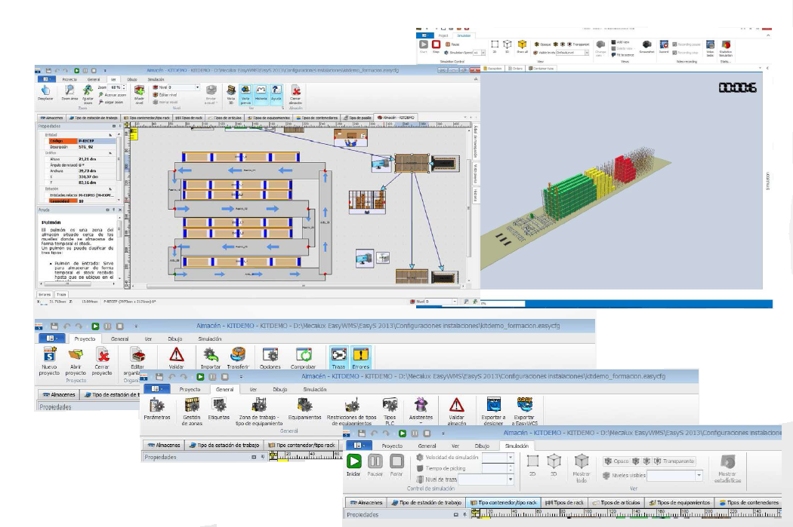Start recording with the Record icon
The image size is (793, 527).
(x=665, y=47)
